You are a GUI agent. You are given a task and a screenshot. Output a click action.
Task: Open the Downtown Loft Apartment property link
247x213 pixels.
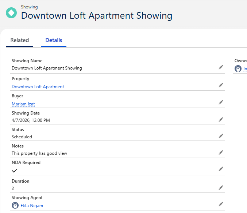[x=38, y=87]
